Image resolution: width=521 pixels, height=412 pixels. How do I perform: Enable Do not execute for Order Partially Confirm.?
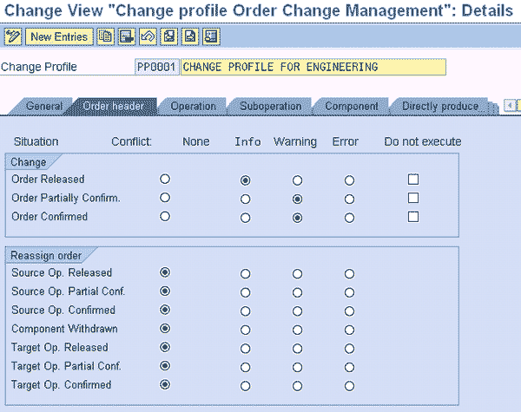click(413, 198)
